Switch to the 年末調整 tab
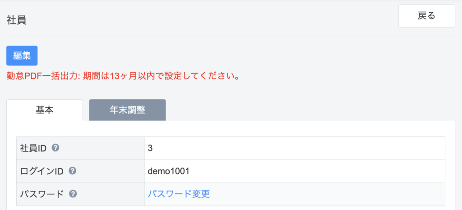This screenshot has height=210, width=462. [x=127, y=110]
